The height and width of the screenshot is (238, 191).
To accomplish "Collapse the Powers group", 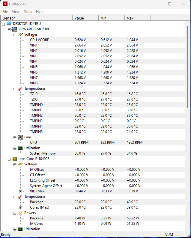I will 15,213.
